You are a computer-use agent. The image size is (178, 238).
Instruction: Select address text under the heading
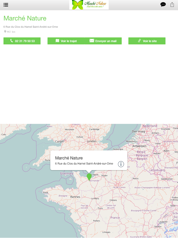tap(31, 27)
